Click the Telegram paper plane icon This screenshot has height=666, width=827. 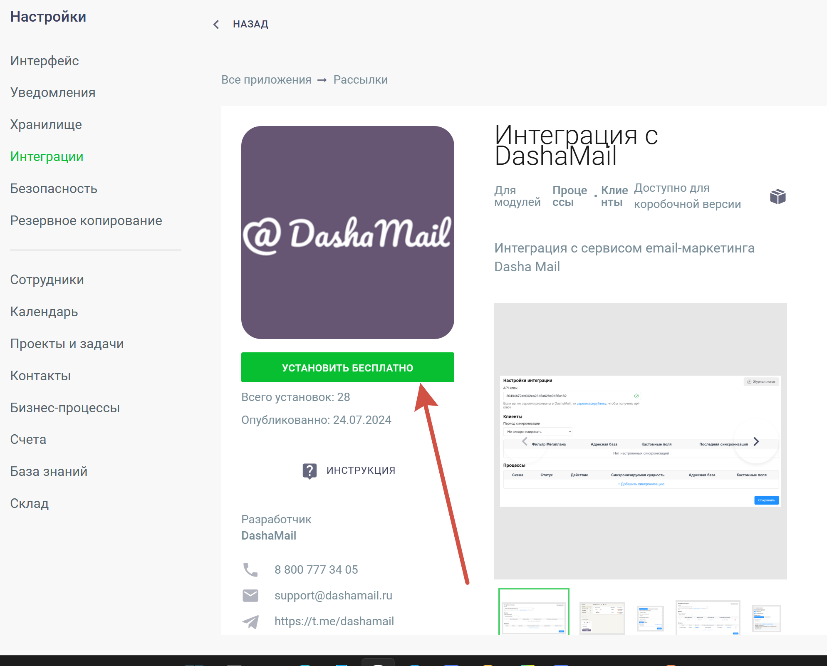(250, 621)
